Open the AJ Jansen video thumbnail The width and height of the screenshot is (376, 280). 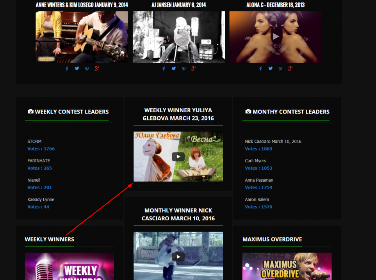(x=179, y=37)
